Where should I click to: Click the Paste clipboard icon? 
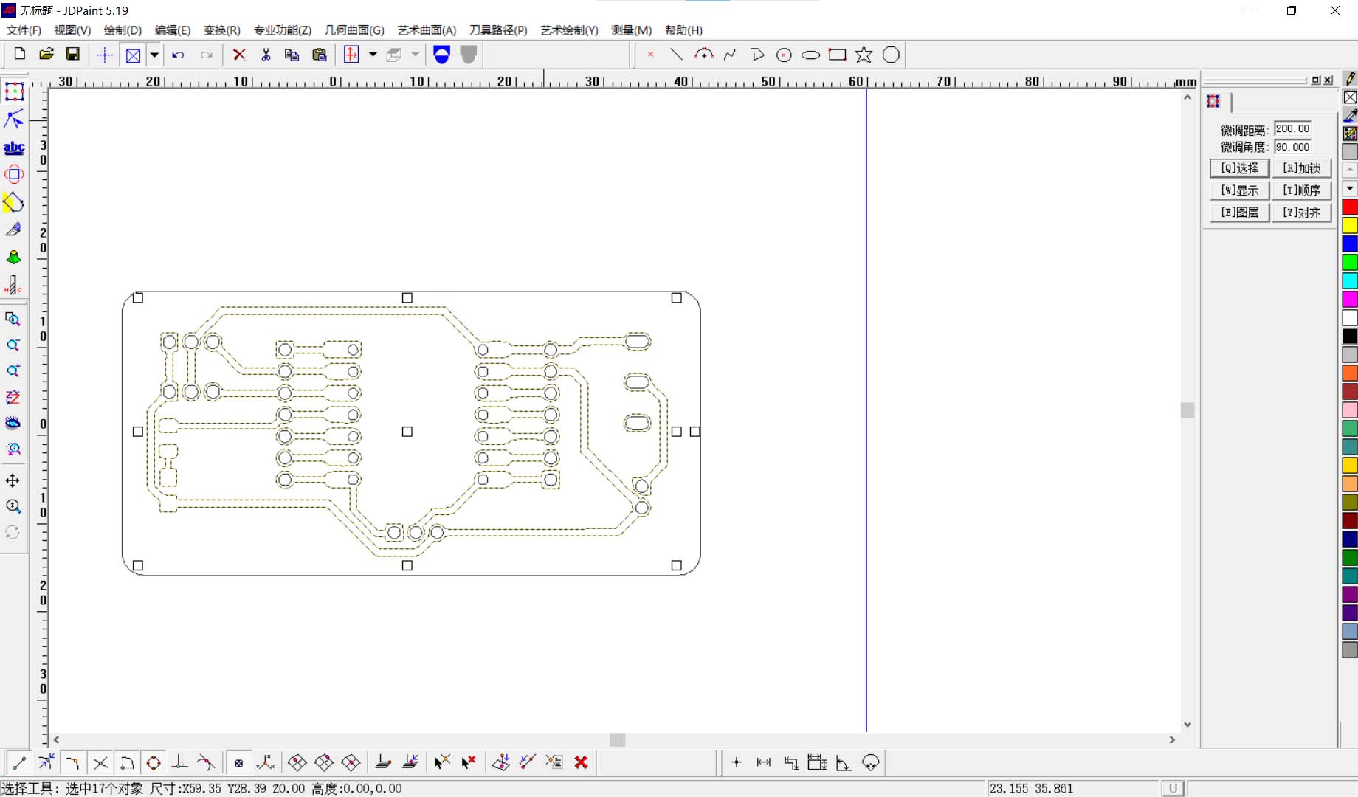(x=319, y=55)
